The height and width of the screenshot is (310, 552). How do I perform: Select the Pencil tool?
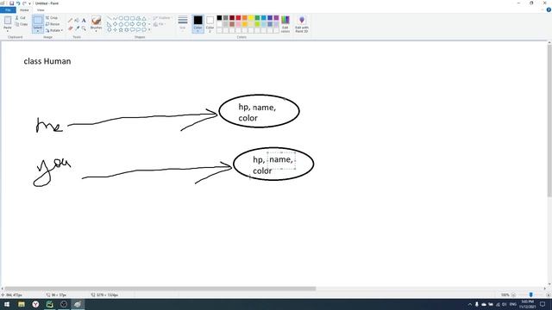pyautogui.click(x=70, y=21)
